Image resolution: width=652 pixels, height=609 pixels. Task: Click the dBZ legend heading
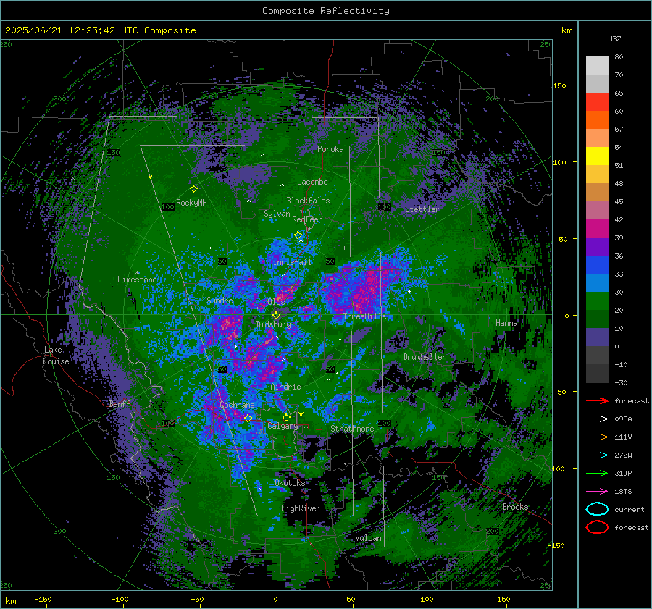[614, 38]
